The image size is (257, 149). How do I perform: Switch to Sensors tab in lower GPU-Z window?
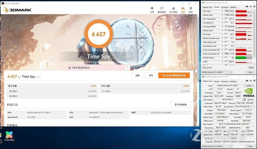(217, 81)
